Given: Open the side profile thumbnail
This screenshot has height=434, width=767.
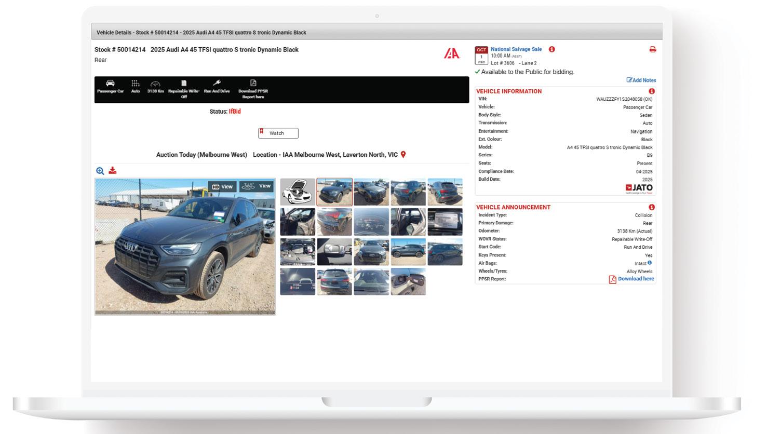Looking at the screenshot, I should [x=408, y=252].
